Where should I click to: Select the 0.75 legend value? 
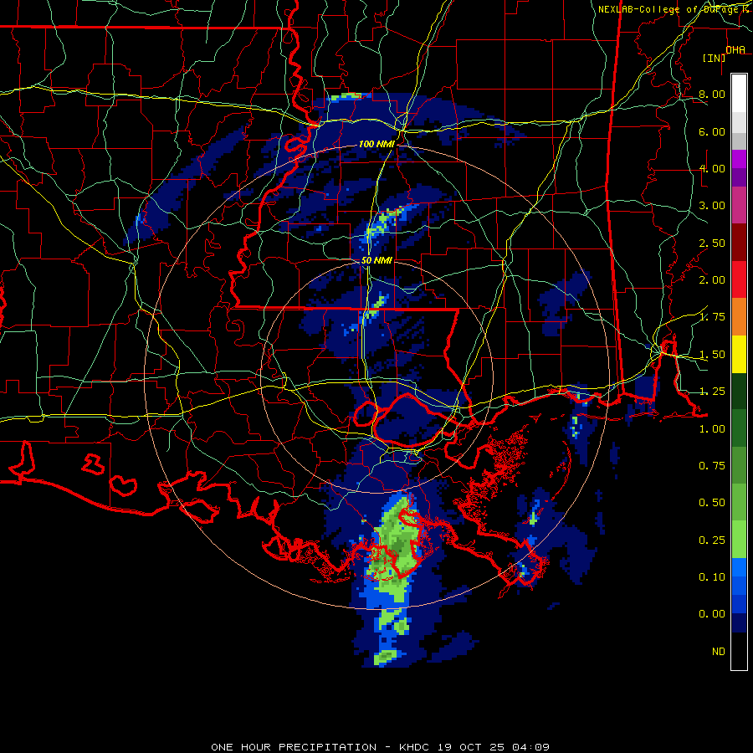coord(712,466)
